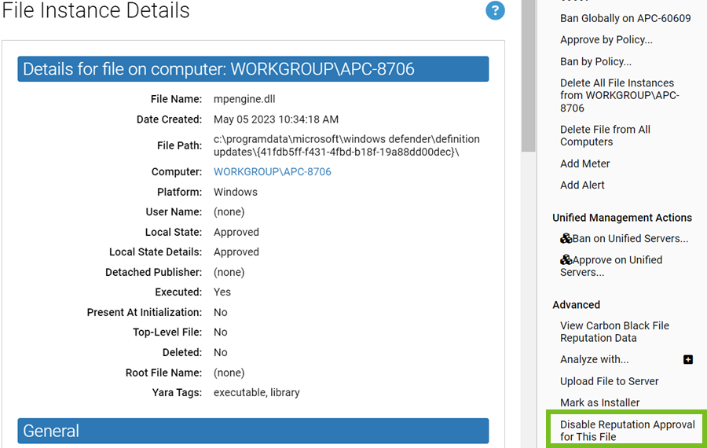
Task: Click the Platform value Windows
Action: (x=236, y=193)
